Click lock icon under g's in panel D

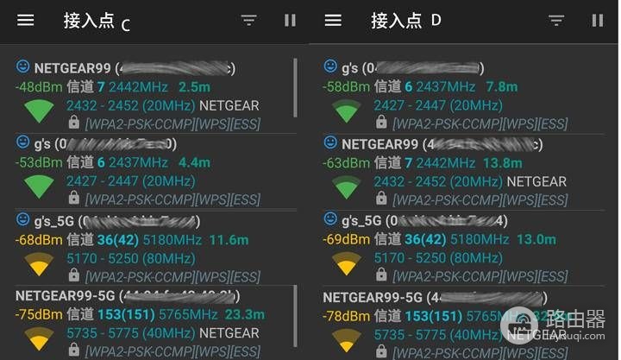(381, 122)
